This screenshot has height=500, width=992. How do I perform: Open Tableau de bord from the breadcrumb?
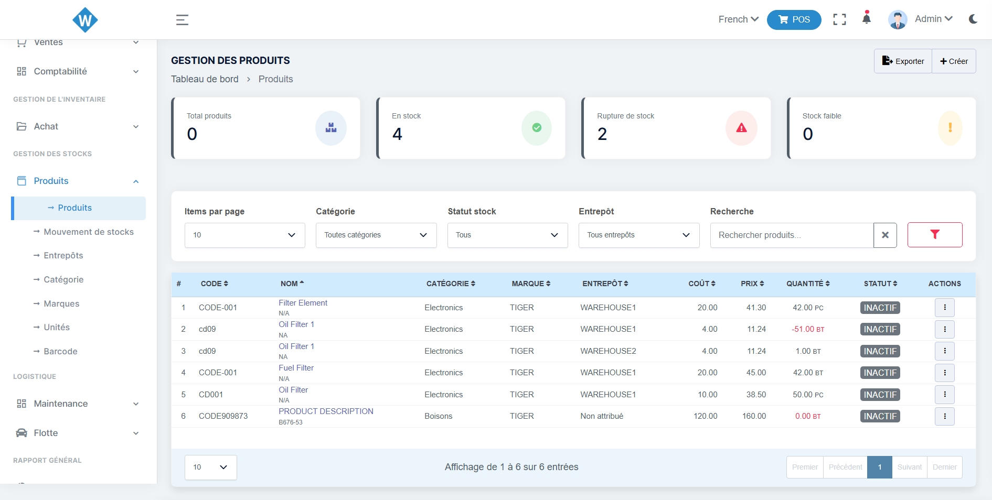pyautogui.click(x=205, y=79)
